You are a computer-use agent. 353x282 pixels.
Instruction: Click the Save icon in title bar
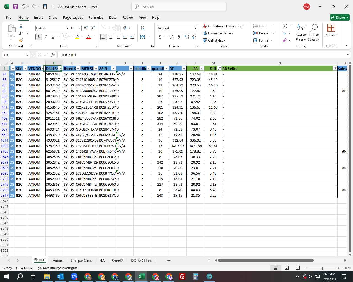15,7
